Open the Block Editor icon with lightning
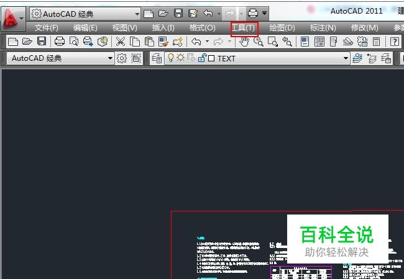The image size is (404, 279). [x=178, y=42]
